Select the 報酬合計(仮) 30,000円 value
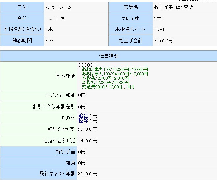Image resolution: width=217 pixels, height=180 pixels. [x=88, y=129]
